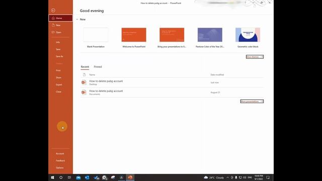Open How to delete pubg account from Documents
This screenshot has height=181, width=322.
[x=172, y=93]
